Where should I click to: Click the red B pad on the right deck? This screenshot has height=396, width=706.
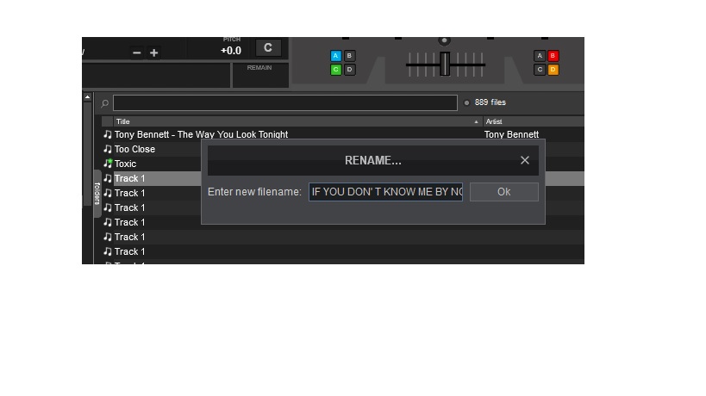pos(553,56)
